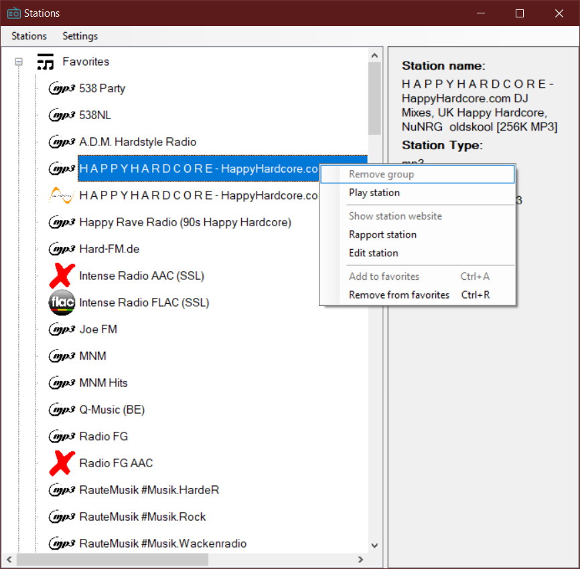The image size is (580, 569).
Task: Click the red X icon beside Radio FG AAC
Action: pos(62,463)
